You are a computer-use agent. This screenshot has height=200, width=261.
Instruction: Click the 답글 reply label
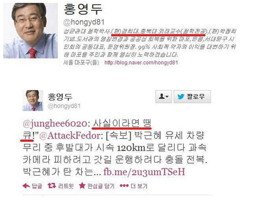[x=37, y=186]
